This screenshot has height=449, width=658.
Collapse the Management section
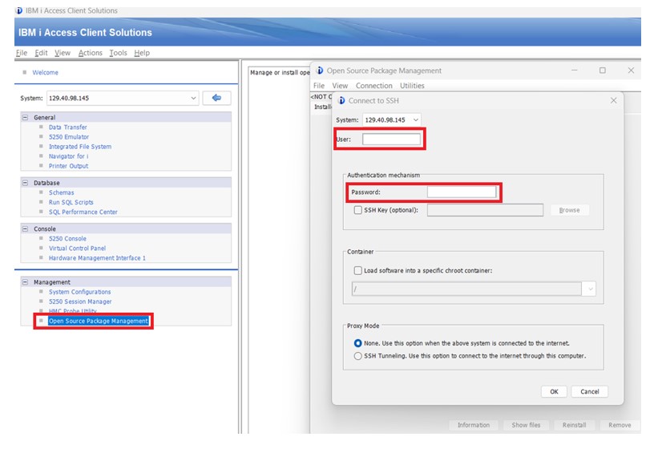click(x=25, y=282)
